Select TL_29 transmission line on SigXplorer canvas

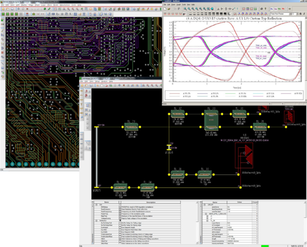(131, 127)
